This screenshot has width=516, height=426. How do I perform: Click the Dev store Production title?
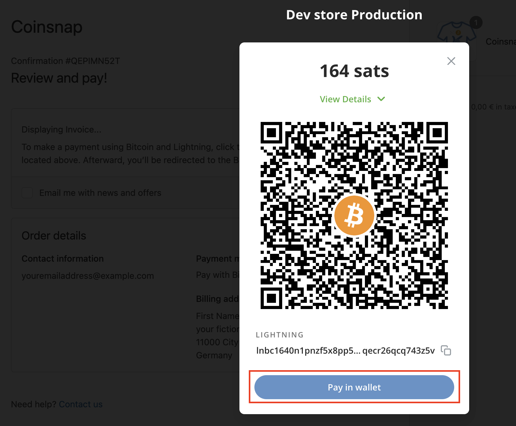coord(354,15)
